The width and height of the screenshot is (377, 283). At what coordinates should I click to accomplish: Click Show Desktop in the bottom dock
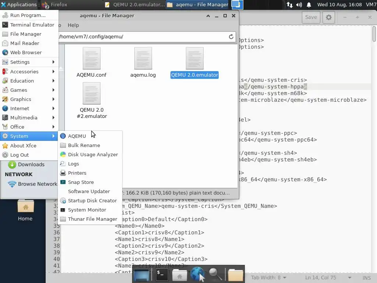click(141, 275)
